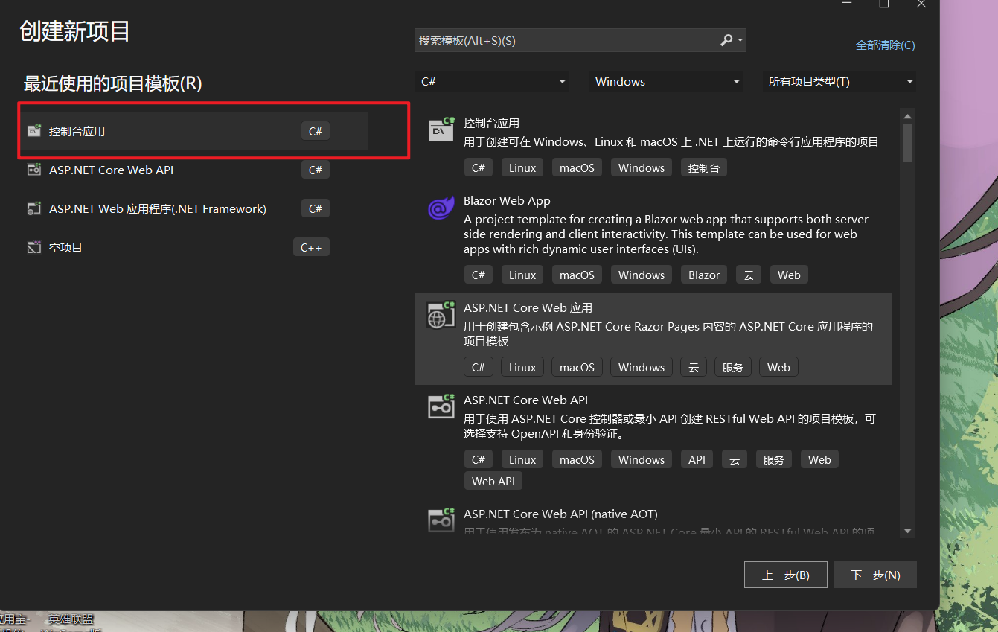Image resolution: width=998 pixels, height=632 pixels.
Task: Click the template list scrollbar thumb
Action: click(907, 143)
